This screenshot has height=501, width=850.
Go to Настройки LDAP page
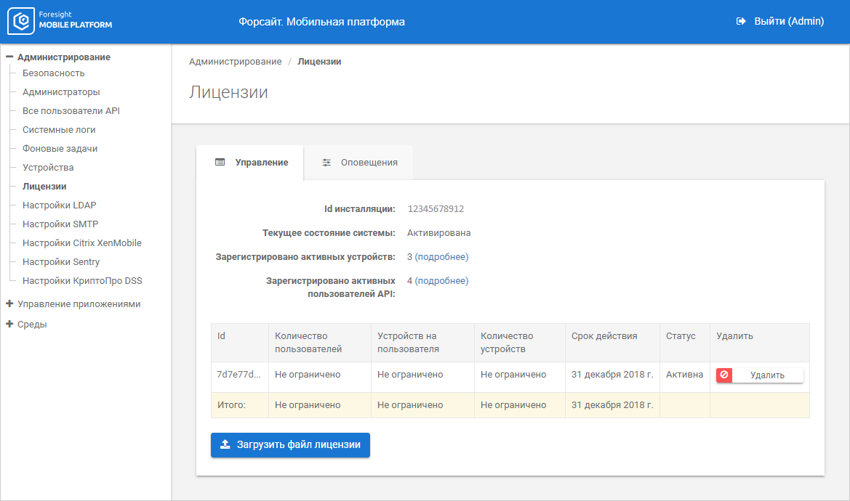pos(59,205)
